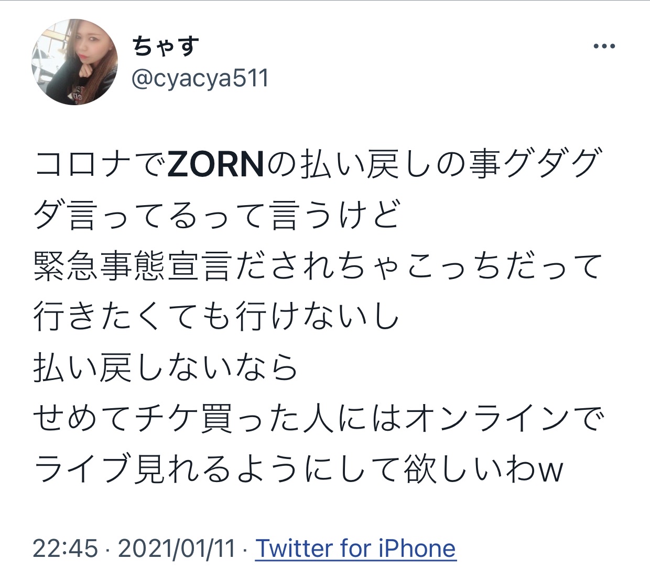Click the phrase せめて starting the sixth line
This screenshot has height=582, width=650.
point(83,418)
